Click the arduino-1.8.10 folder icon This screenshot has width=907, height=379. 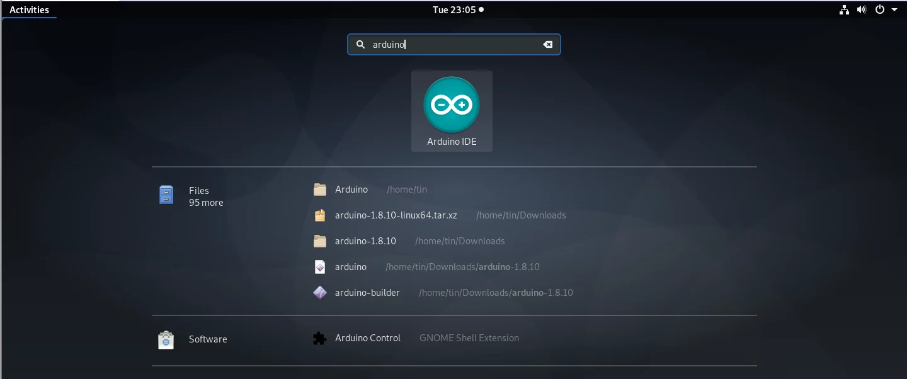click(x=320, y=241)
